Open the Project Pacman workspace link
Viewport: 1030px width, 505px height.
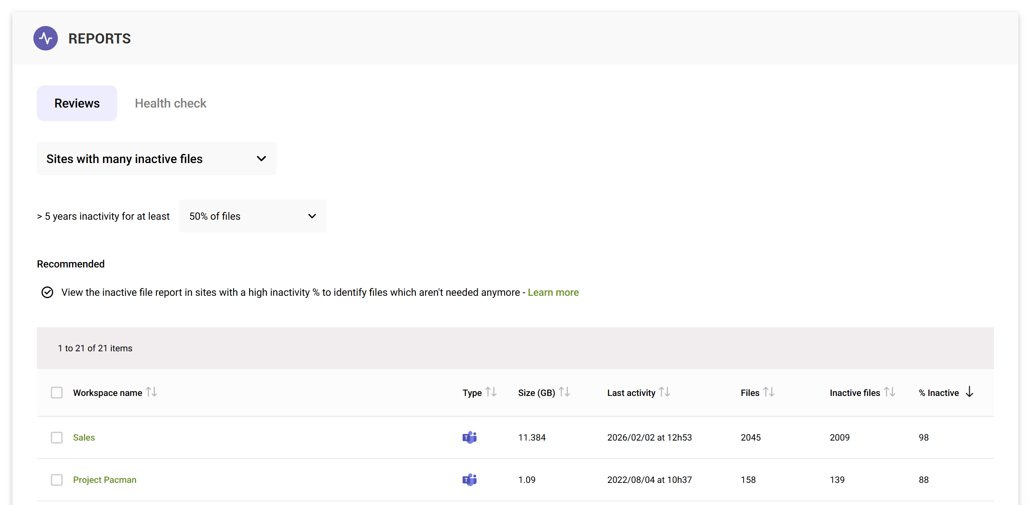(104, 479)
